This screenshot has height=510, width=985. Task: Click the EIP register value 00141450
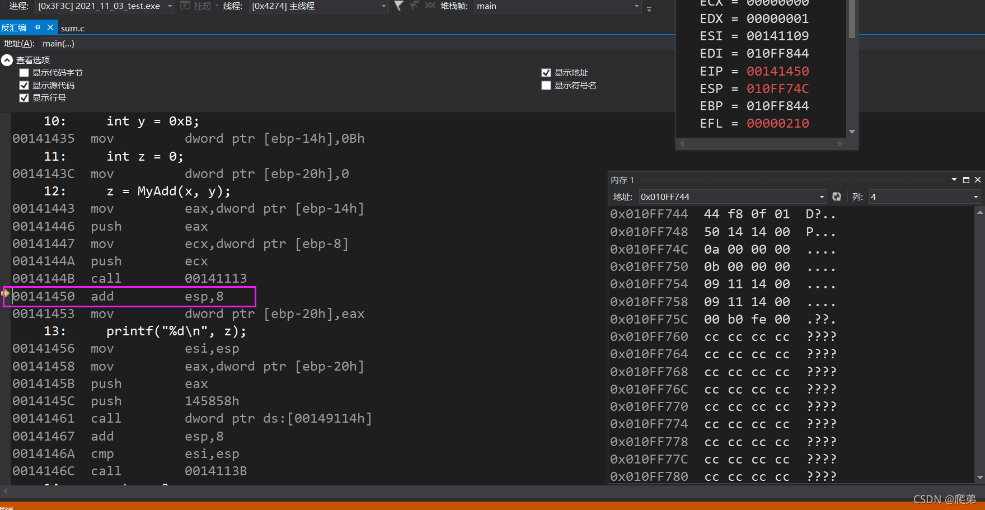(x=777, y=71)
